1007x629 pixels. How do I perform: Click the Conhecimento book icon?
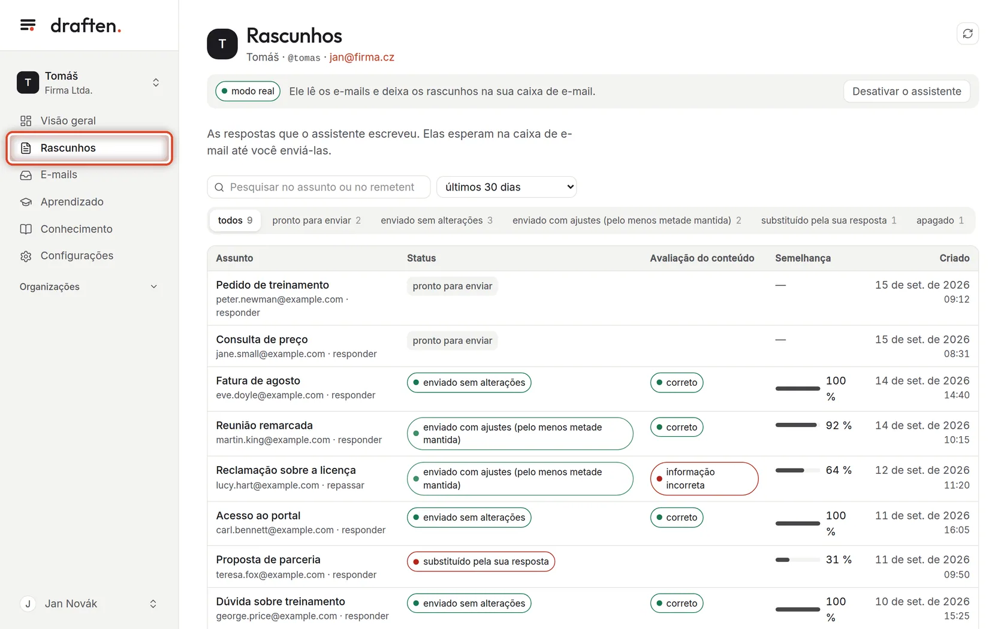(26, 229)
